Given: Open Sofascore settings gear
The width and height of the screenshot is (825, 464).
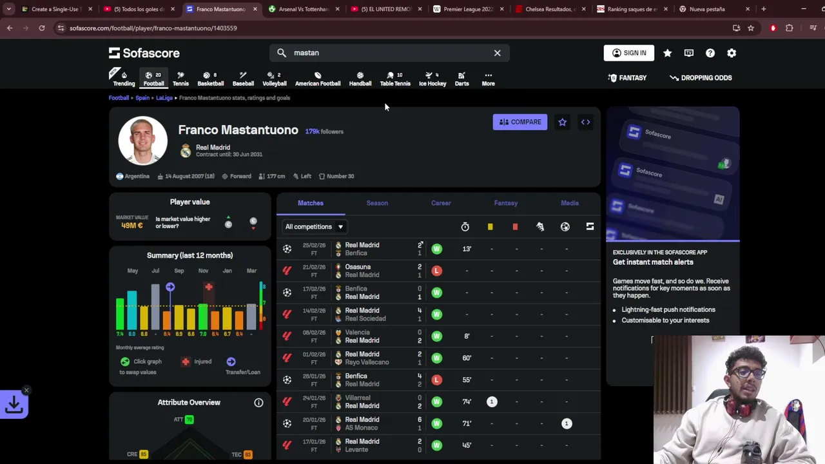Looking at the screenshot, I should pyautogui.click(x=732, y=53).
